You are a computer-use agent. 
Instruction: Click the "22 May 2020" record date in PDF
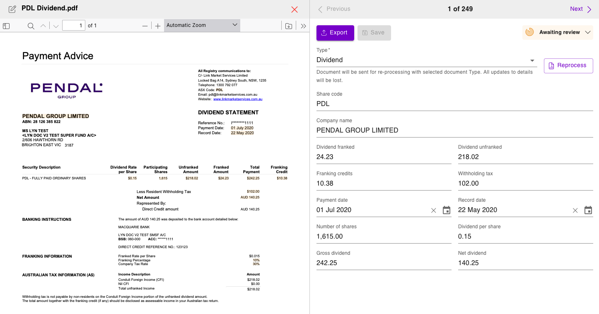pyautogui.click(x=242, y=133)
